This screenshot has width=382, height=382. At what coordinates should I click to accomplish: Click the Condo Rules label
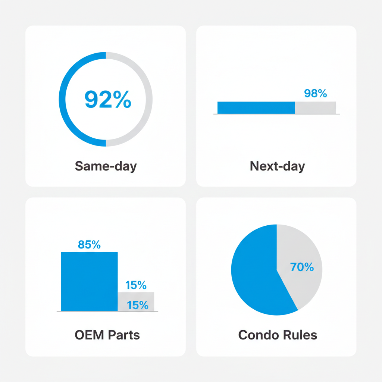pos(278,335)
